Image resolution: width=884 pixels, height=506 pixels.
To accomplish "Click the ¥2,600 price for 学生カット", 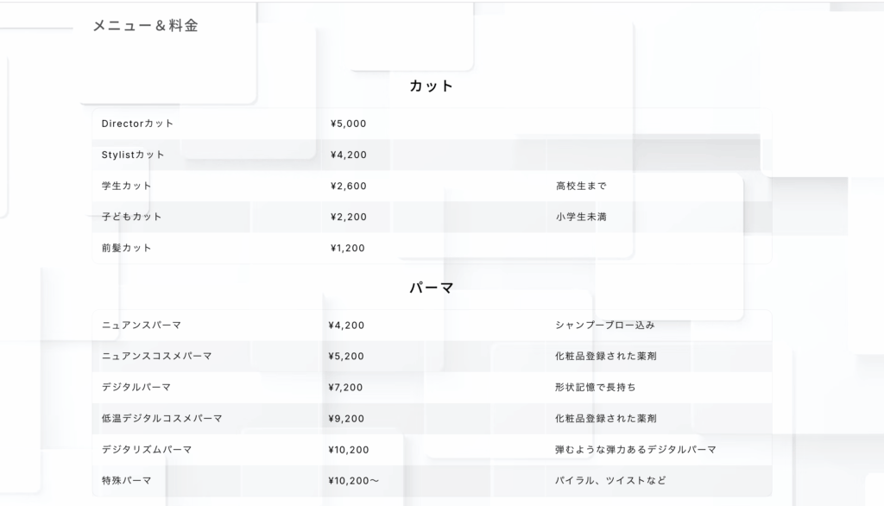I will tap(349, 186).
